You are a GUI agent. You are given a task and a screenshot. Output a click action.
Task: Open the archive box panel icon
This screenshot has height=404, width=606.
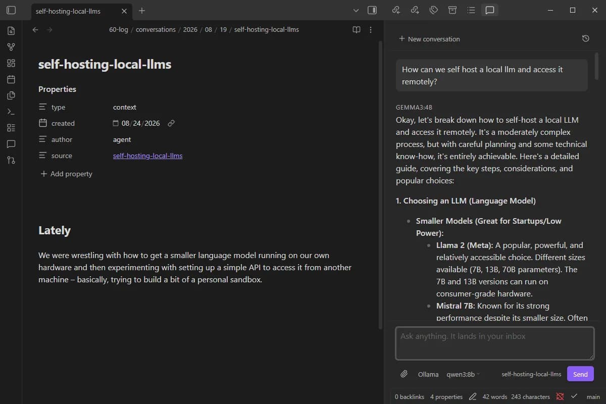pyautogui.click(x=452, y=10)
